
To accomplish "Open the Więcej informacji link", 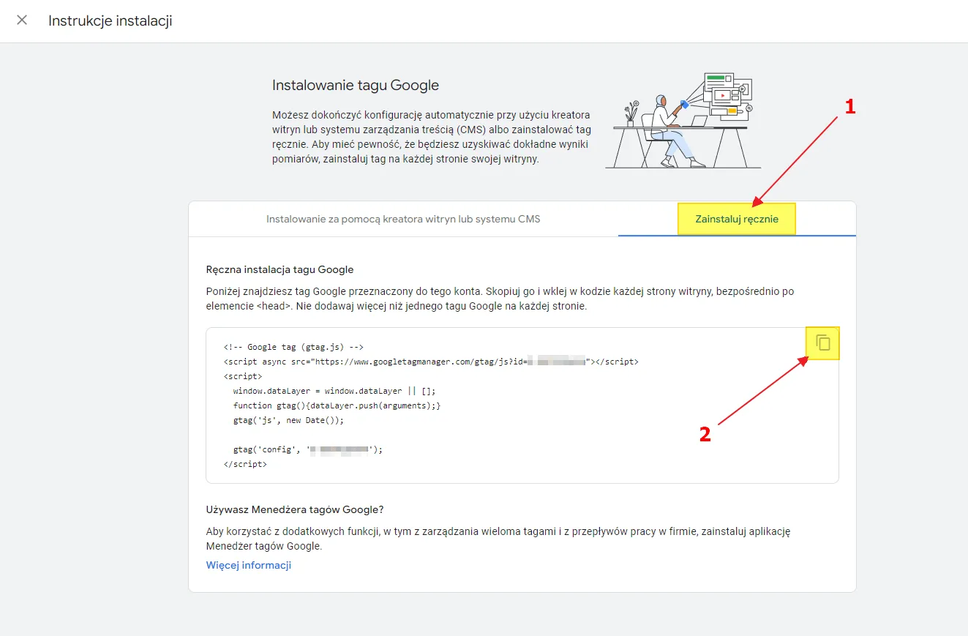I will coord(249,565).
